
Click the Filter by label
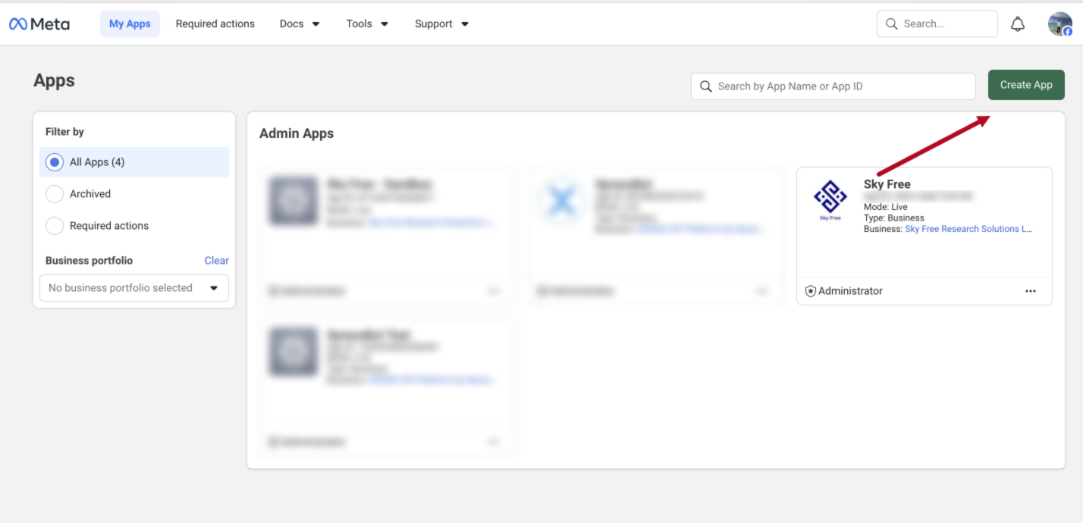point(64,132)
